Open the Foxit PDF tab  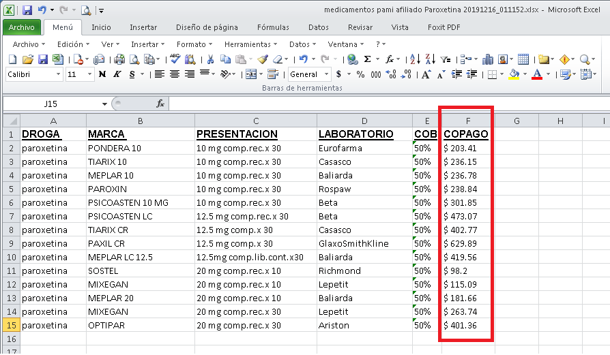444,27
